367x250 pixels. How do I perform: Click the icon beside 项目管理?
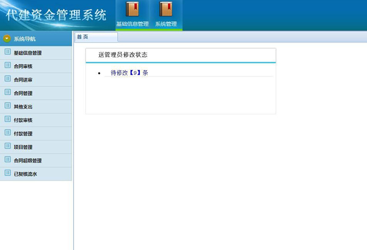(x=8, y=147)
